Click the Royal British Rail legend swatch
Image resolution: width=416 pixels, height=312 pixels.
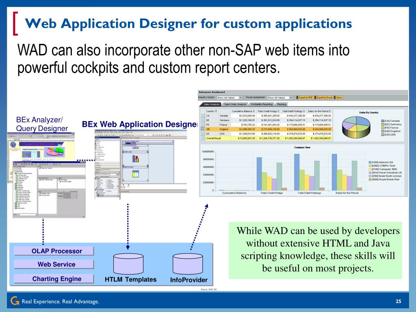click(x=370, y=180)
